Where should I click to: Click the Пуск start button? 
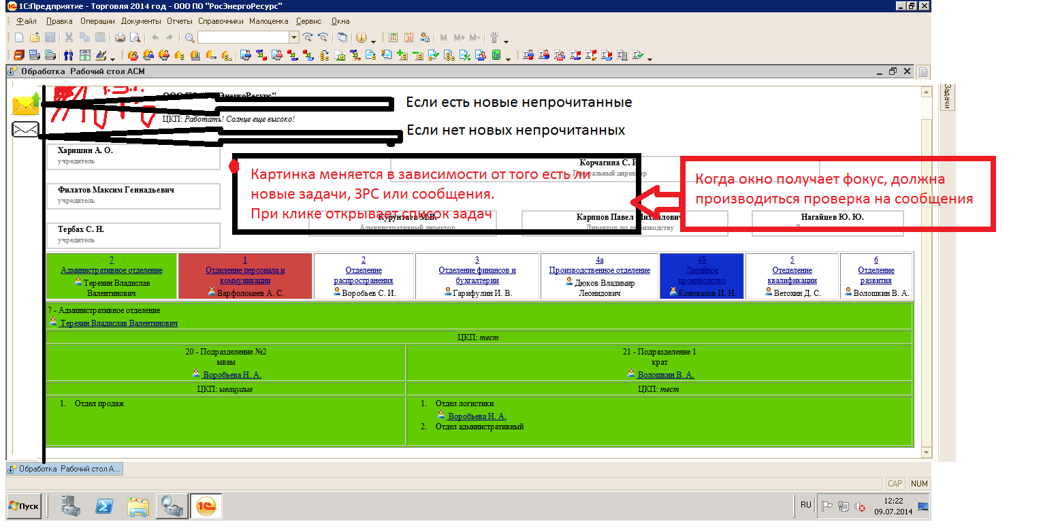[x=25, y=506]
